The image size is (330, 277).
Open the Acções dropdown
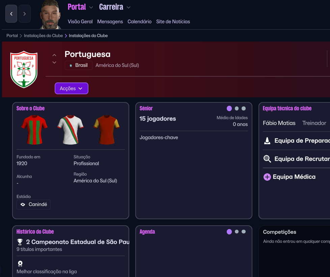tap(71, 89)
